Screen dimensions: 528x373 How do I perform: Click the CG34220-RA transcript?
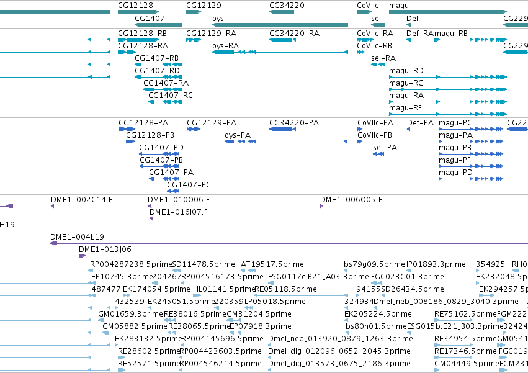pos(282,40)
